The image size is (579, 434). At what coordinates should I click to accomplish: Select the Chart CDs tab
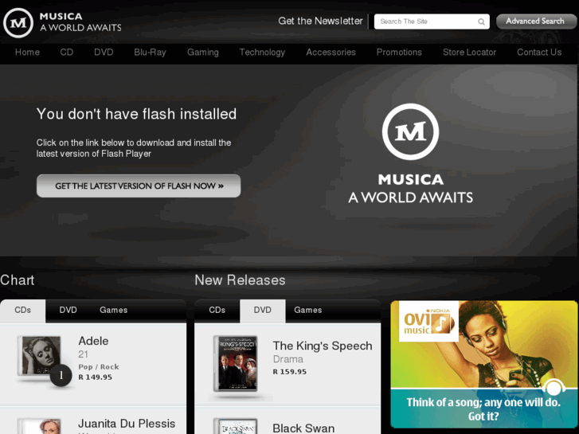[x=22, y=311]
